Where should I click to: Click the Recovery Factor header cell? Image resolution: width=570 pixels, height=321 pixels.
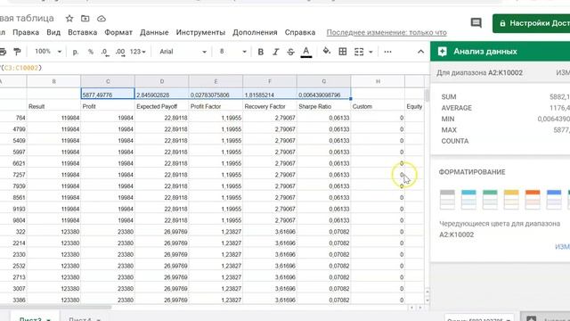[270, 106]
